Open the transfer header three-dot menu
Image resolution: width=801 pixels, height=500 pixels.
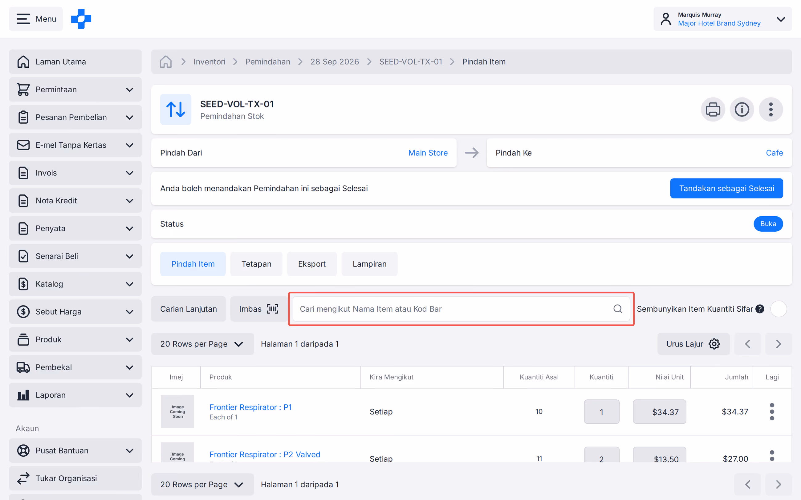click(x=771, y=110)
